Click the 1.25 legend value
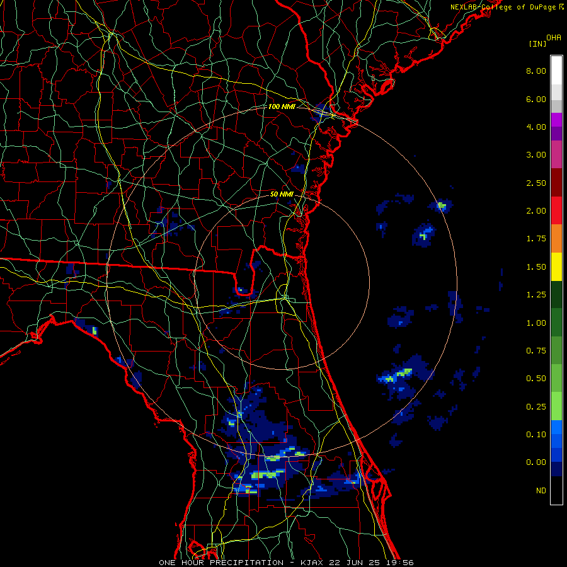 [x=536, y=295]
